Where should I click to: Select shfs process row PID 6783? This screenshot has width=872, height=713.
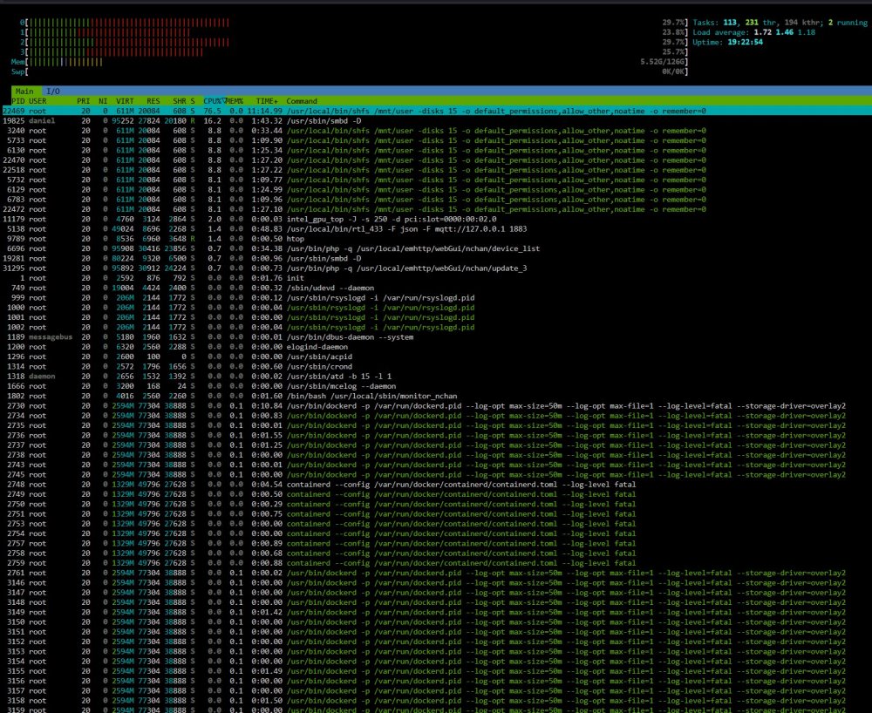pyautogui.click(x=436, y=200)
